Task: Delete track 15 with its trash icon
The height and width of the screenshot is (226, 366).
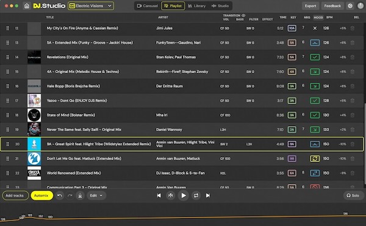Action: 353,71
